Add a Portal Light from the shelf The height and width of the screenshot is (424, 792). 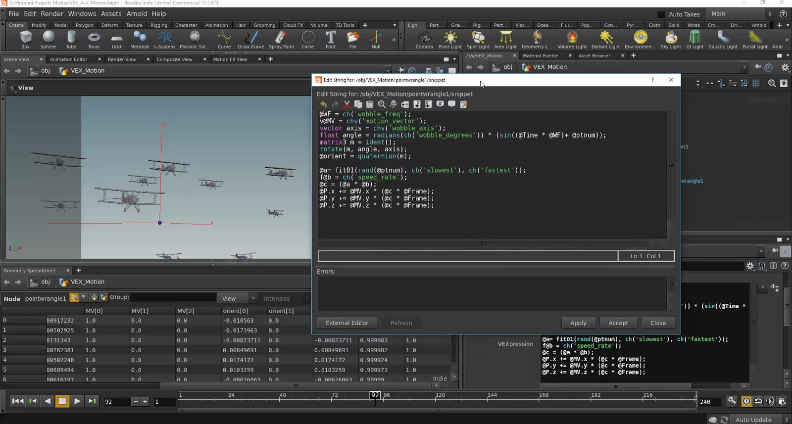[x=755, y=40]
